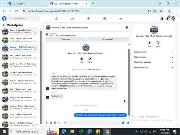Go back using the Marketplace back arrow
180x135 pixels.
coord(4,25)
